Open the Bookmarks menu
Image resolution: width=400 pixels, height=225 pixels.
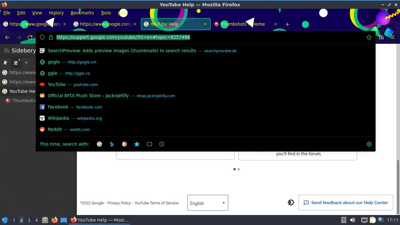pyautogui.click(x=82, y=13)
